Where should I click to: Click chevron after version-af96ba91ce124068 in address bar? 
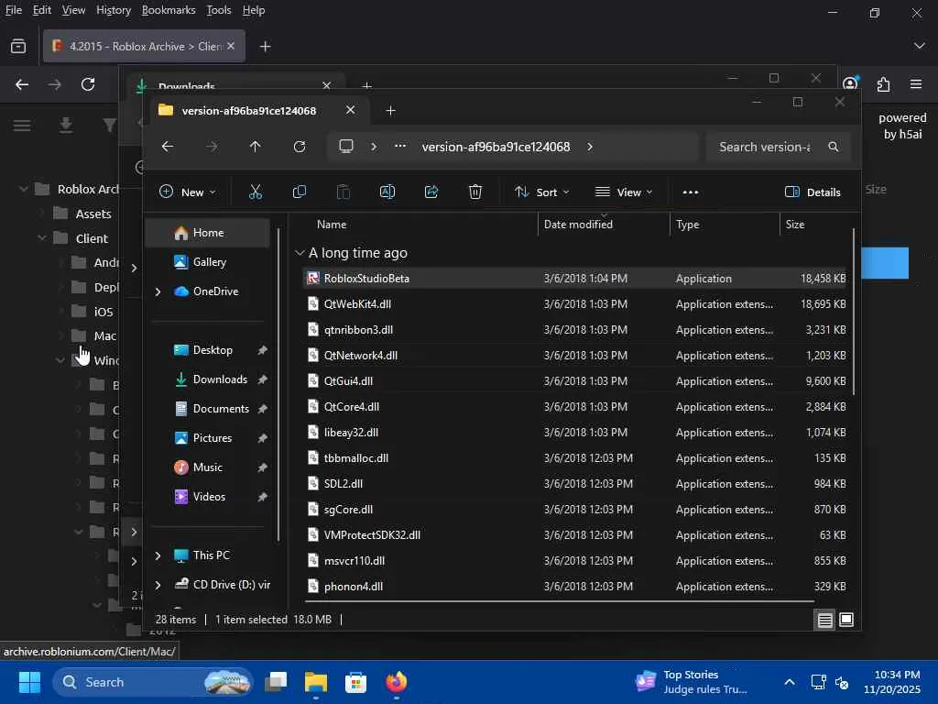tap(590, 147)
